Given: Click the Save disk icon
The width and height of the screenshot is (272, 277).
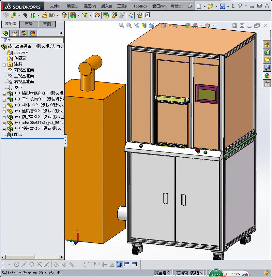Looking at the screenshot, I should 222,6.
